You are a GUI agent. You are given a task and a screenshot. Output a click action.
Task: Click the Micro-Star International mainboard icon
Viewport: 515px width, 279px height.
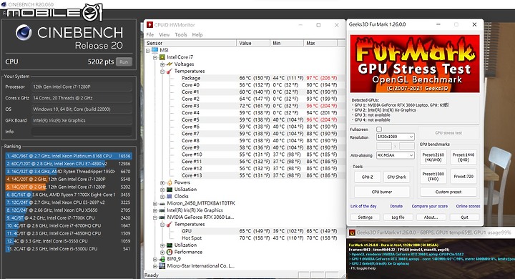(162, 266)
